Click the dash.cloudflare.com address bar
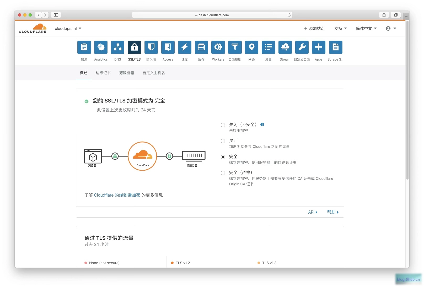This screenshot has height=287, width=424. coord(212,15)
